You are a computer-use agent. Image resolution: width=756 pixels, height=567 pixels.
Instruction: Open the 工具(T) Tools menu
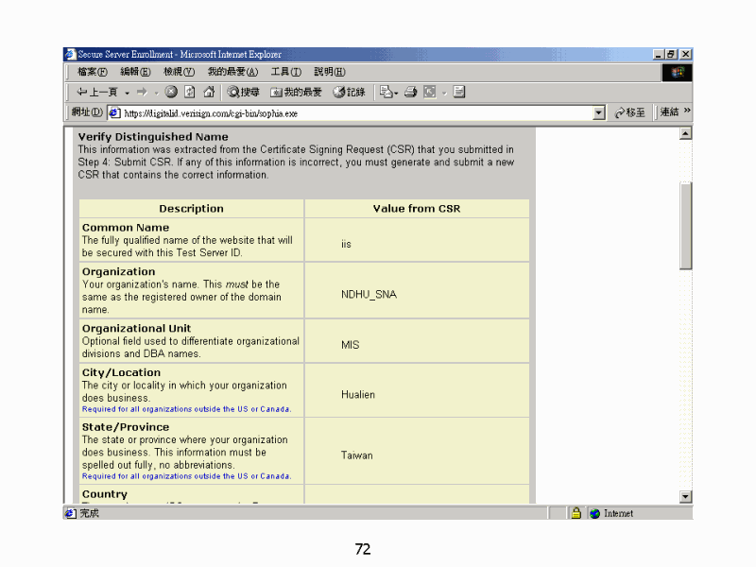coord(285,72)
